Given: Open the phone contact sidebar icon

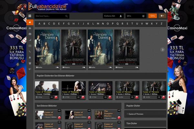Looking at the screenshot, I should [30, 52].
